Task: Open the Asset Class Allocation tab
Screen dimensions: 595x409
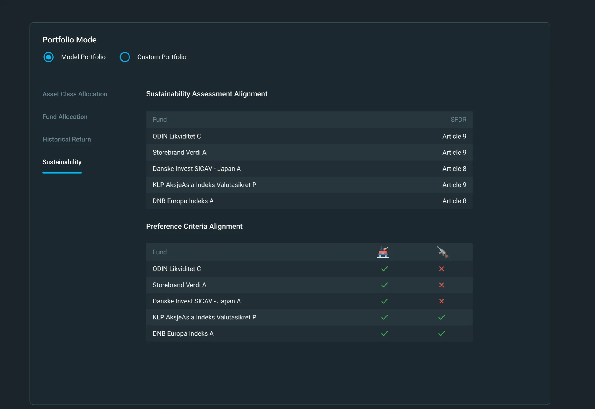Action: coord(75,94)
